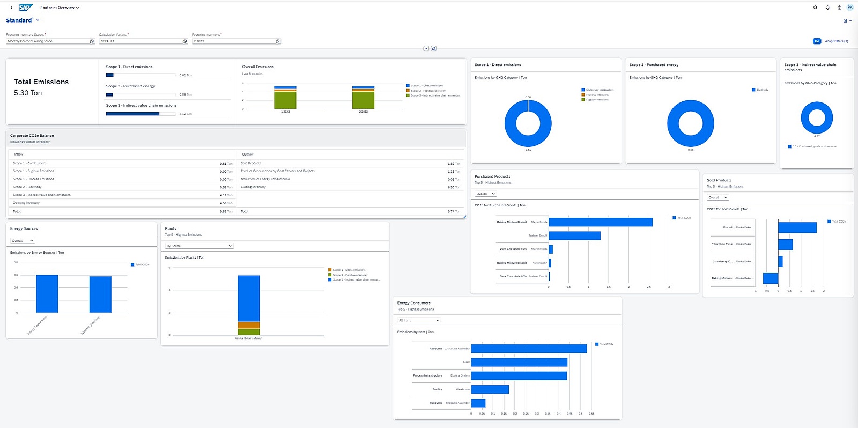Open value help for Calculation Variant field

point(185,41)
